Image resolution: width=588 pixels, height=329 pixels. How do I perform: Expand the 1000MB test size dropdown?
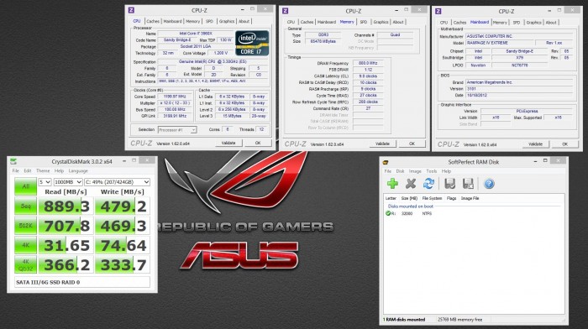68,182
